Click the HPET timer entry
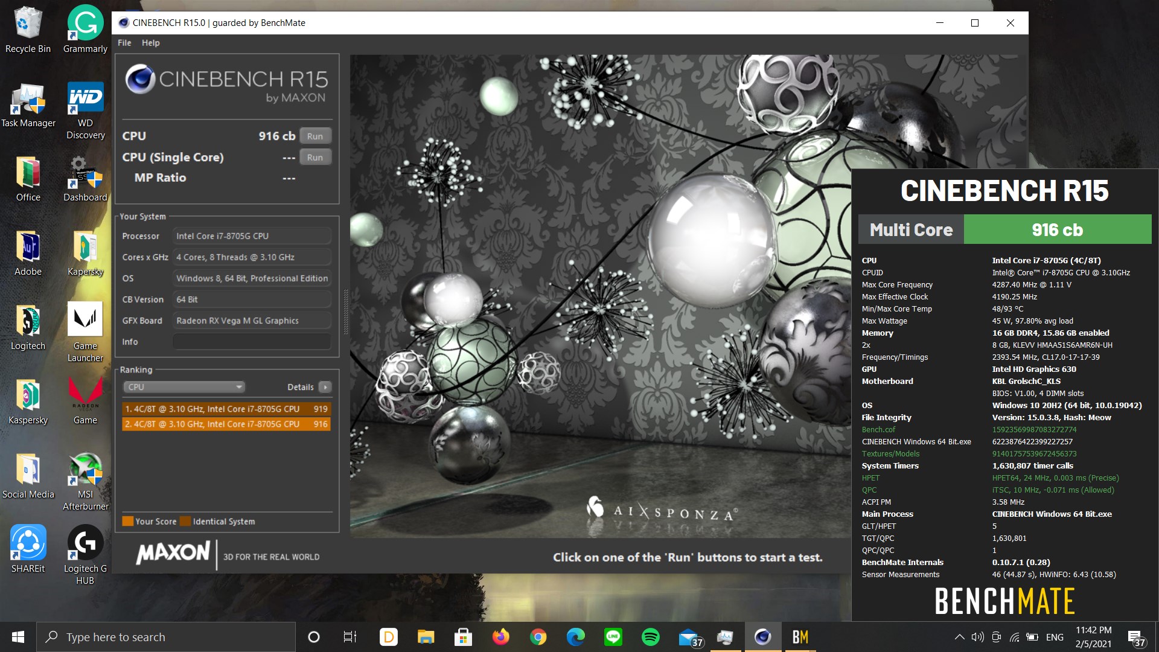This screenshot has height=652, width=1159. click(870, 478)
